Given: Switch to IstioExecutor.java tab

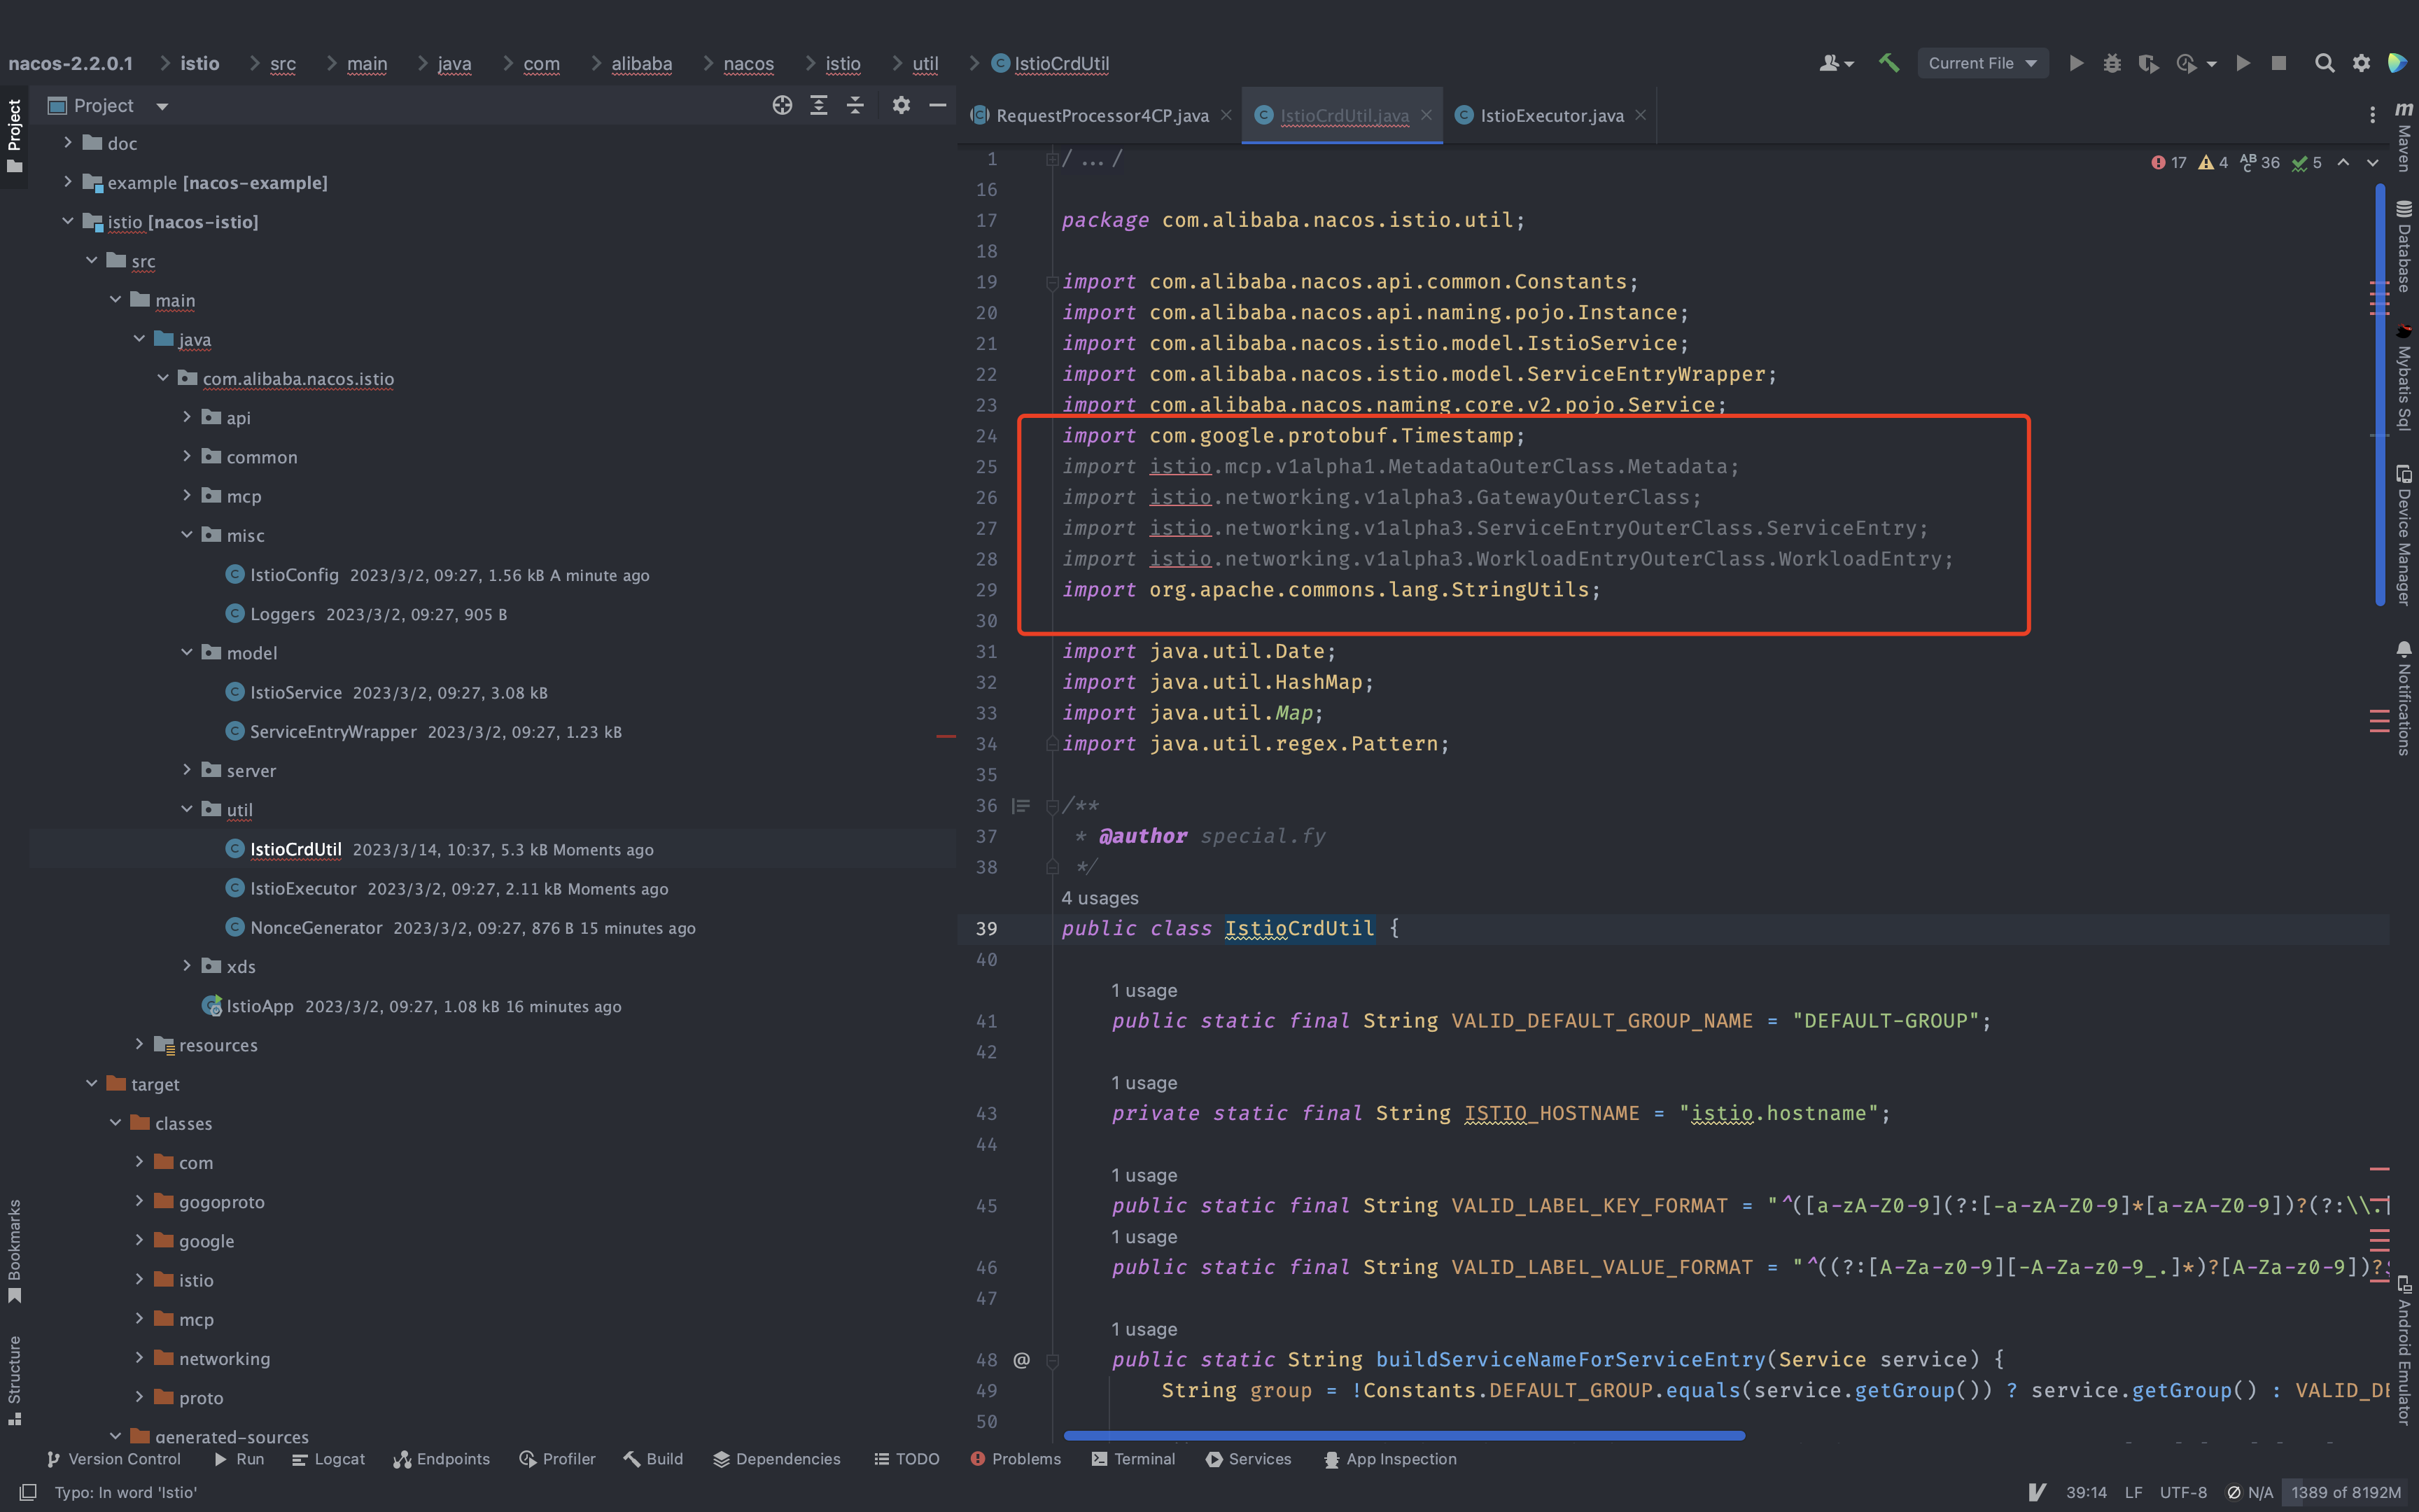Looking at the screenshot, I should pos(1551,116).
